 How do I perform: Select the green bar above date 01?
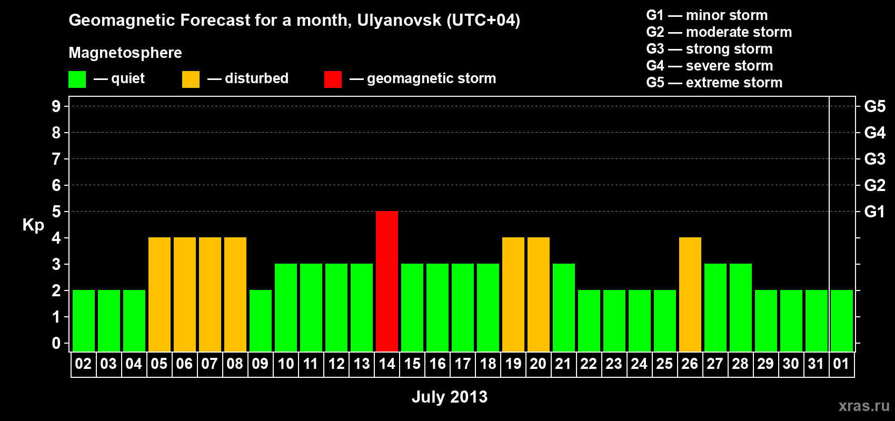tap(842, 320)
